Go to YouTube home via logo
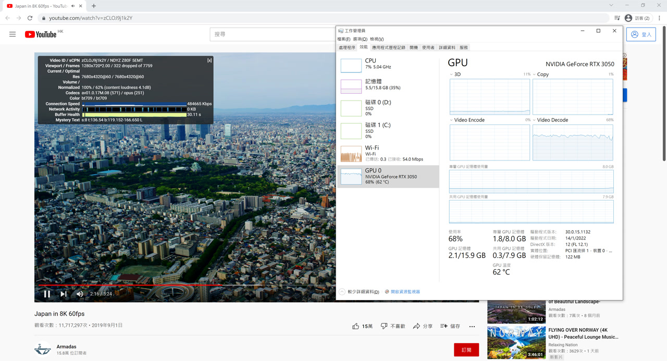The width and height of the screenshot is (667, 361). (41, 34)
